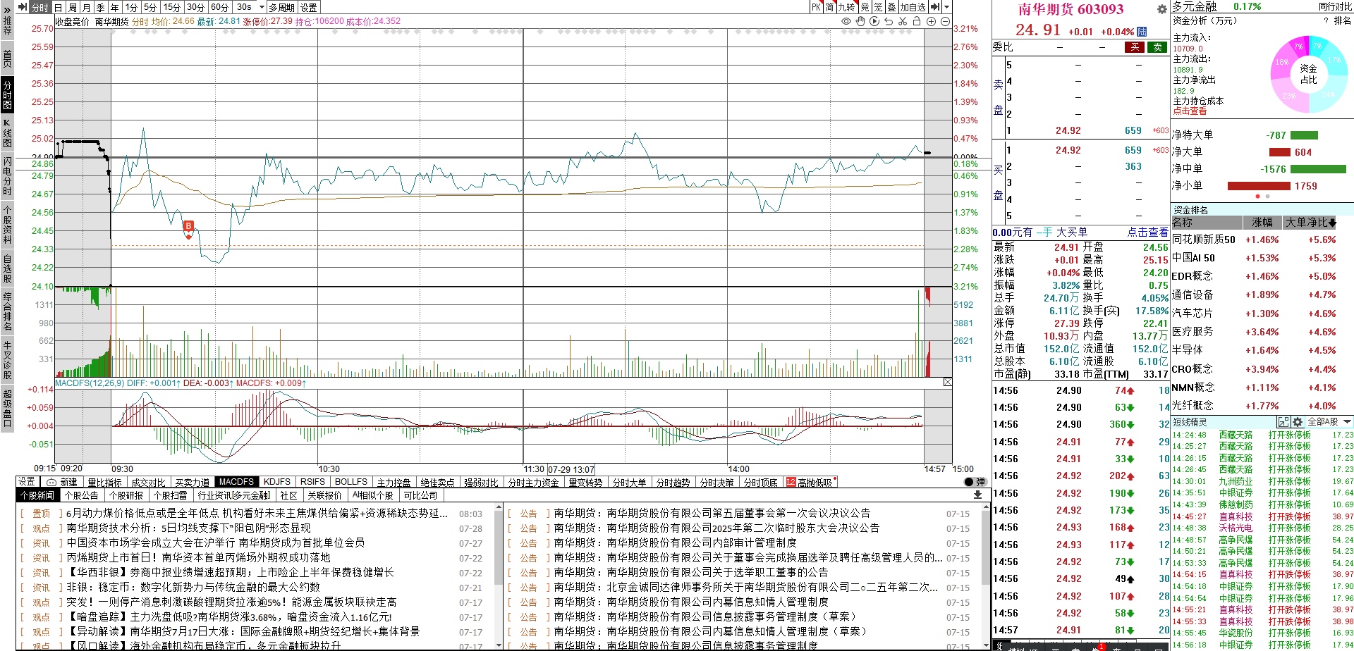Select the second pagination dot under 净小单
Viewport: 1354px width, 651px height.
click(1267, 197)
